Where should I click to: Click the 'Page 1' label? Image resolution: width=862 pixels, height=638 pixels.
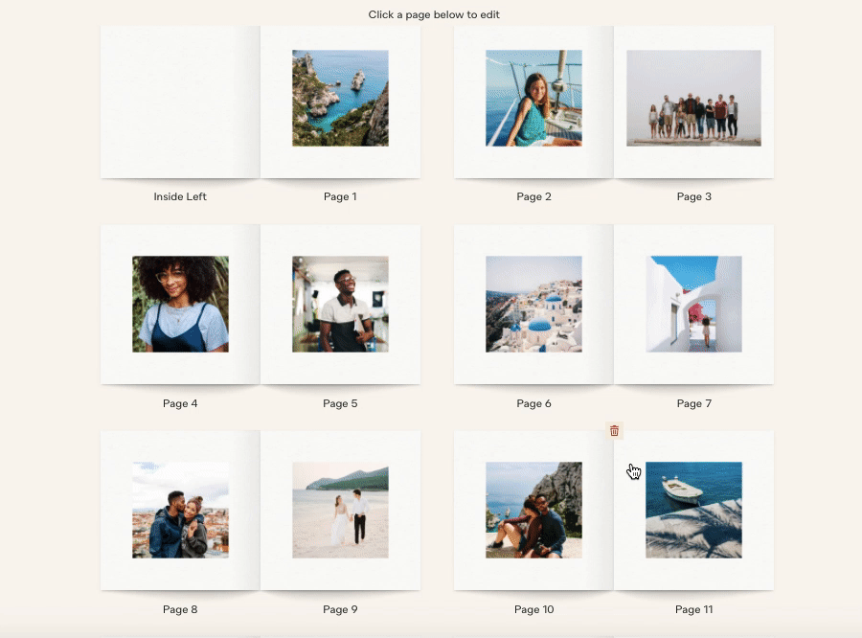340,196
